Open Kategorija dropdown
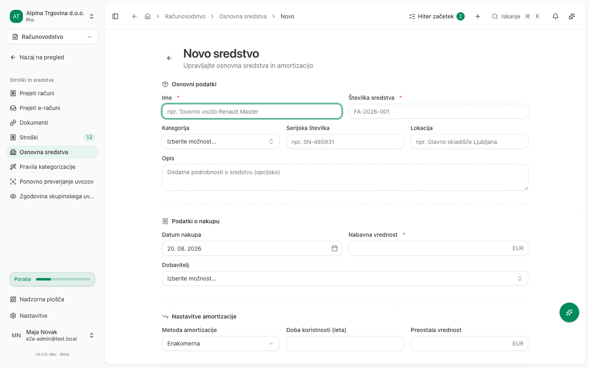This screenshot has width=589, height=368. (221, 141)
